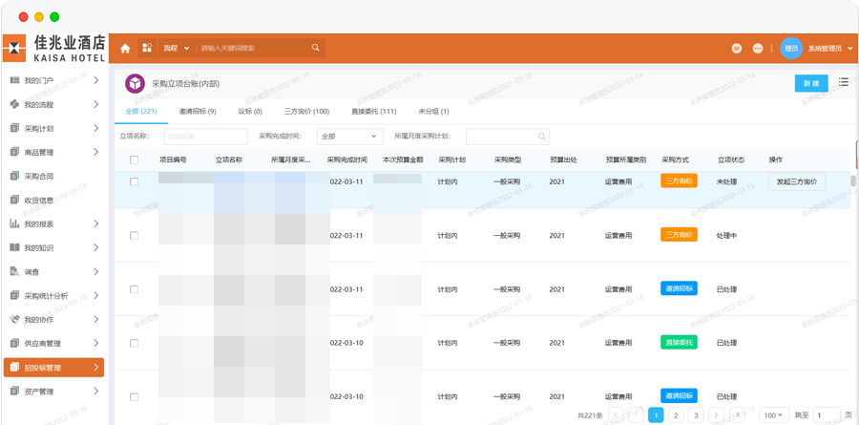Tick checkbox of the 未处理 row
859x425 pixels.
135,181
